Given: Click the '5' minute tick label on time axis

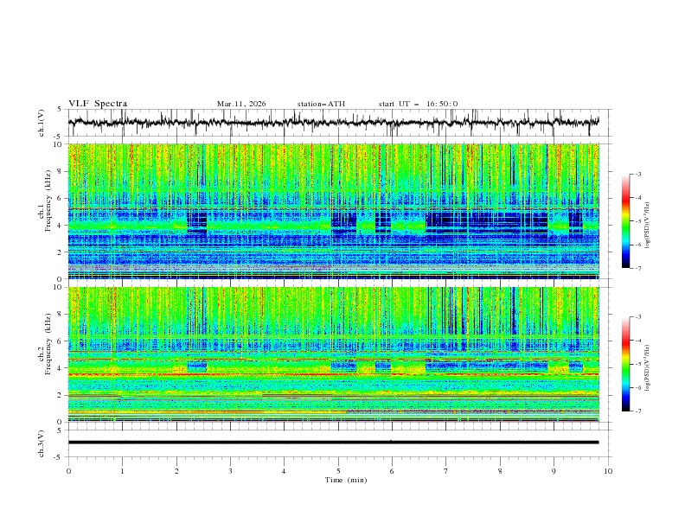Looking at the screenshot, I should click(x=338, y=471).
